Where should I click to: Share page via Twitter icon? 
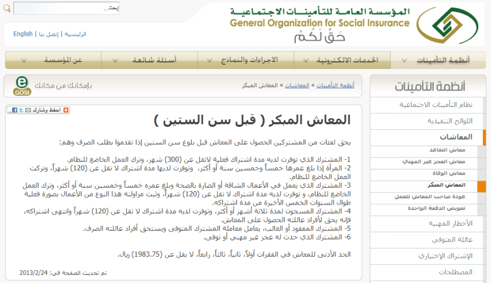tap(20, 110)
